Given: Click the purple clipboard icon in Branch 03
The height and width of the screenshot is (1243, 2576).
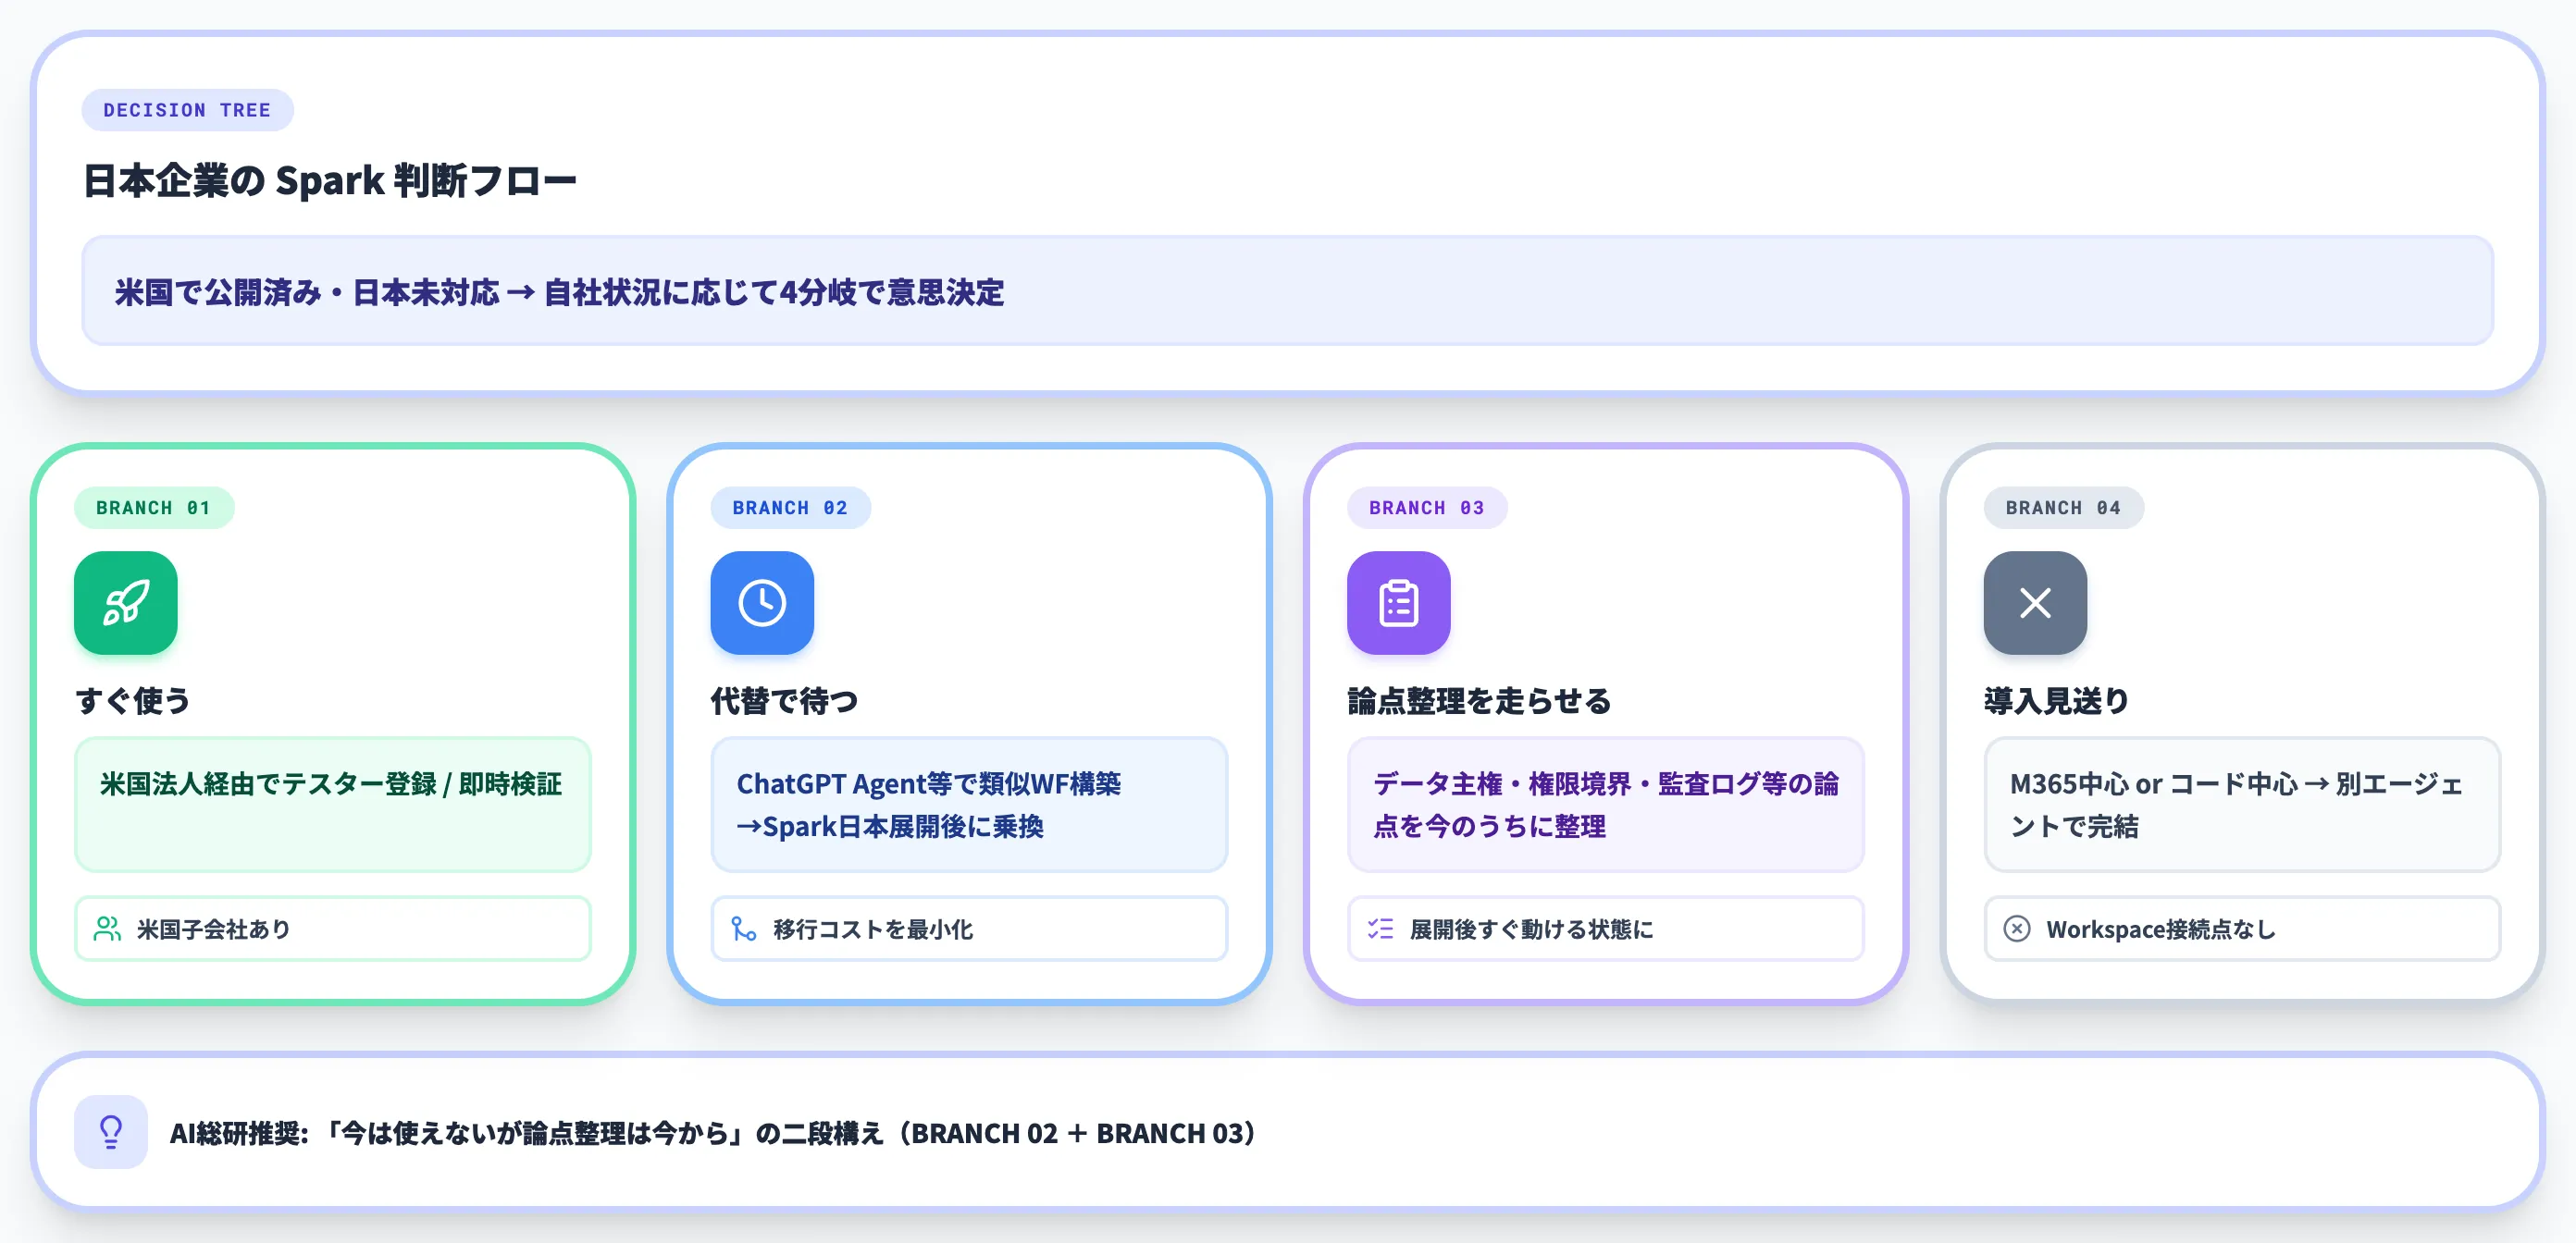Looking at the screenshot, I should pyautogui.click(x=1399, y=602).
